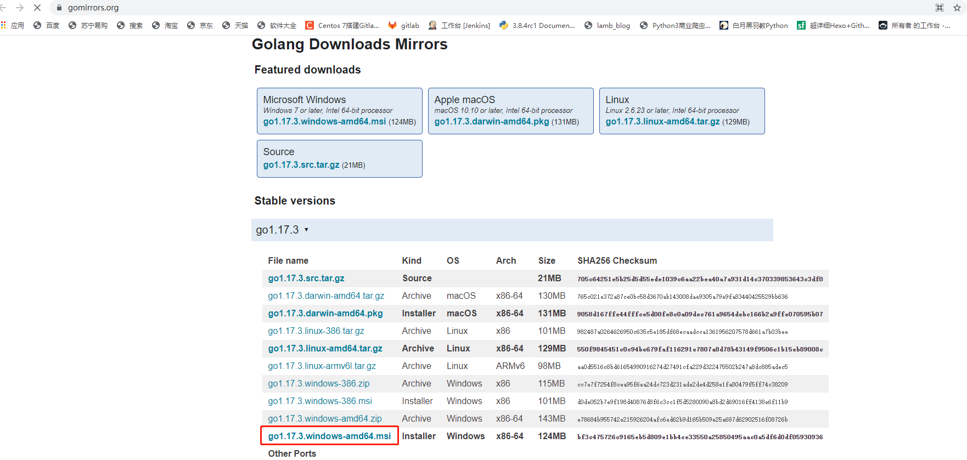Open the 所有者 的工作台 bookmark
Screen dimensions: 967x460
pos(914,25)
